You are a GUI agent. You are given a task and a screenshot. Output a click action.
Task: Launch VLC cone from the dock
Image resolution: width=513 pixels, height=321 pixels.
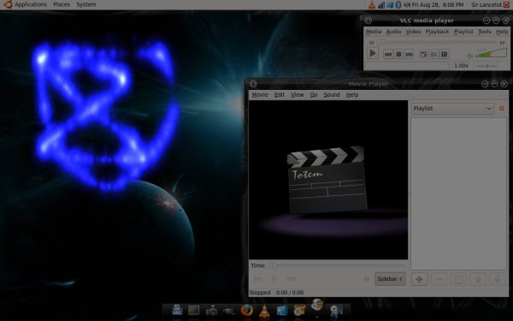tap(264, 311)
